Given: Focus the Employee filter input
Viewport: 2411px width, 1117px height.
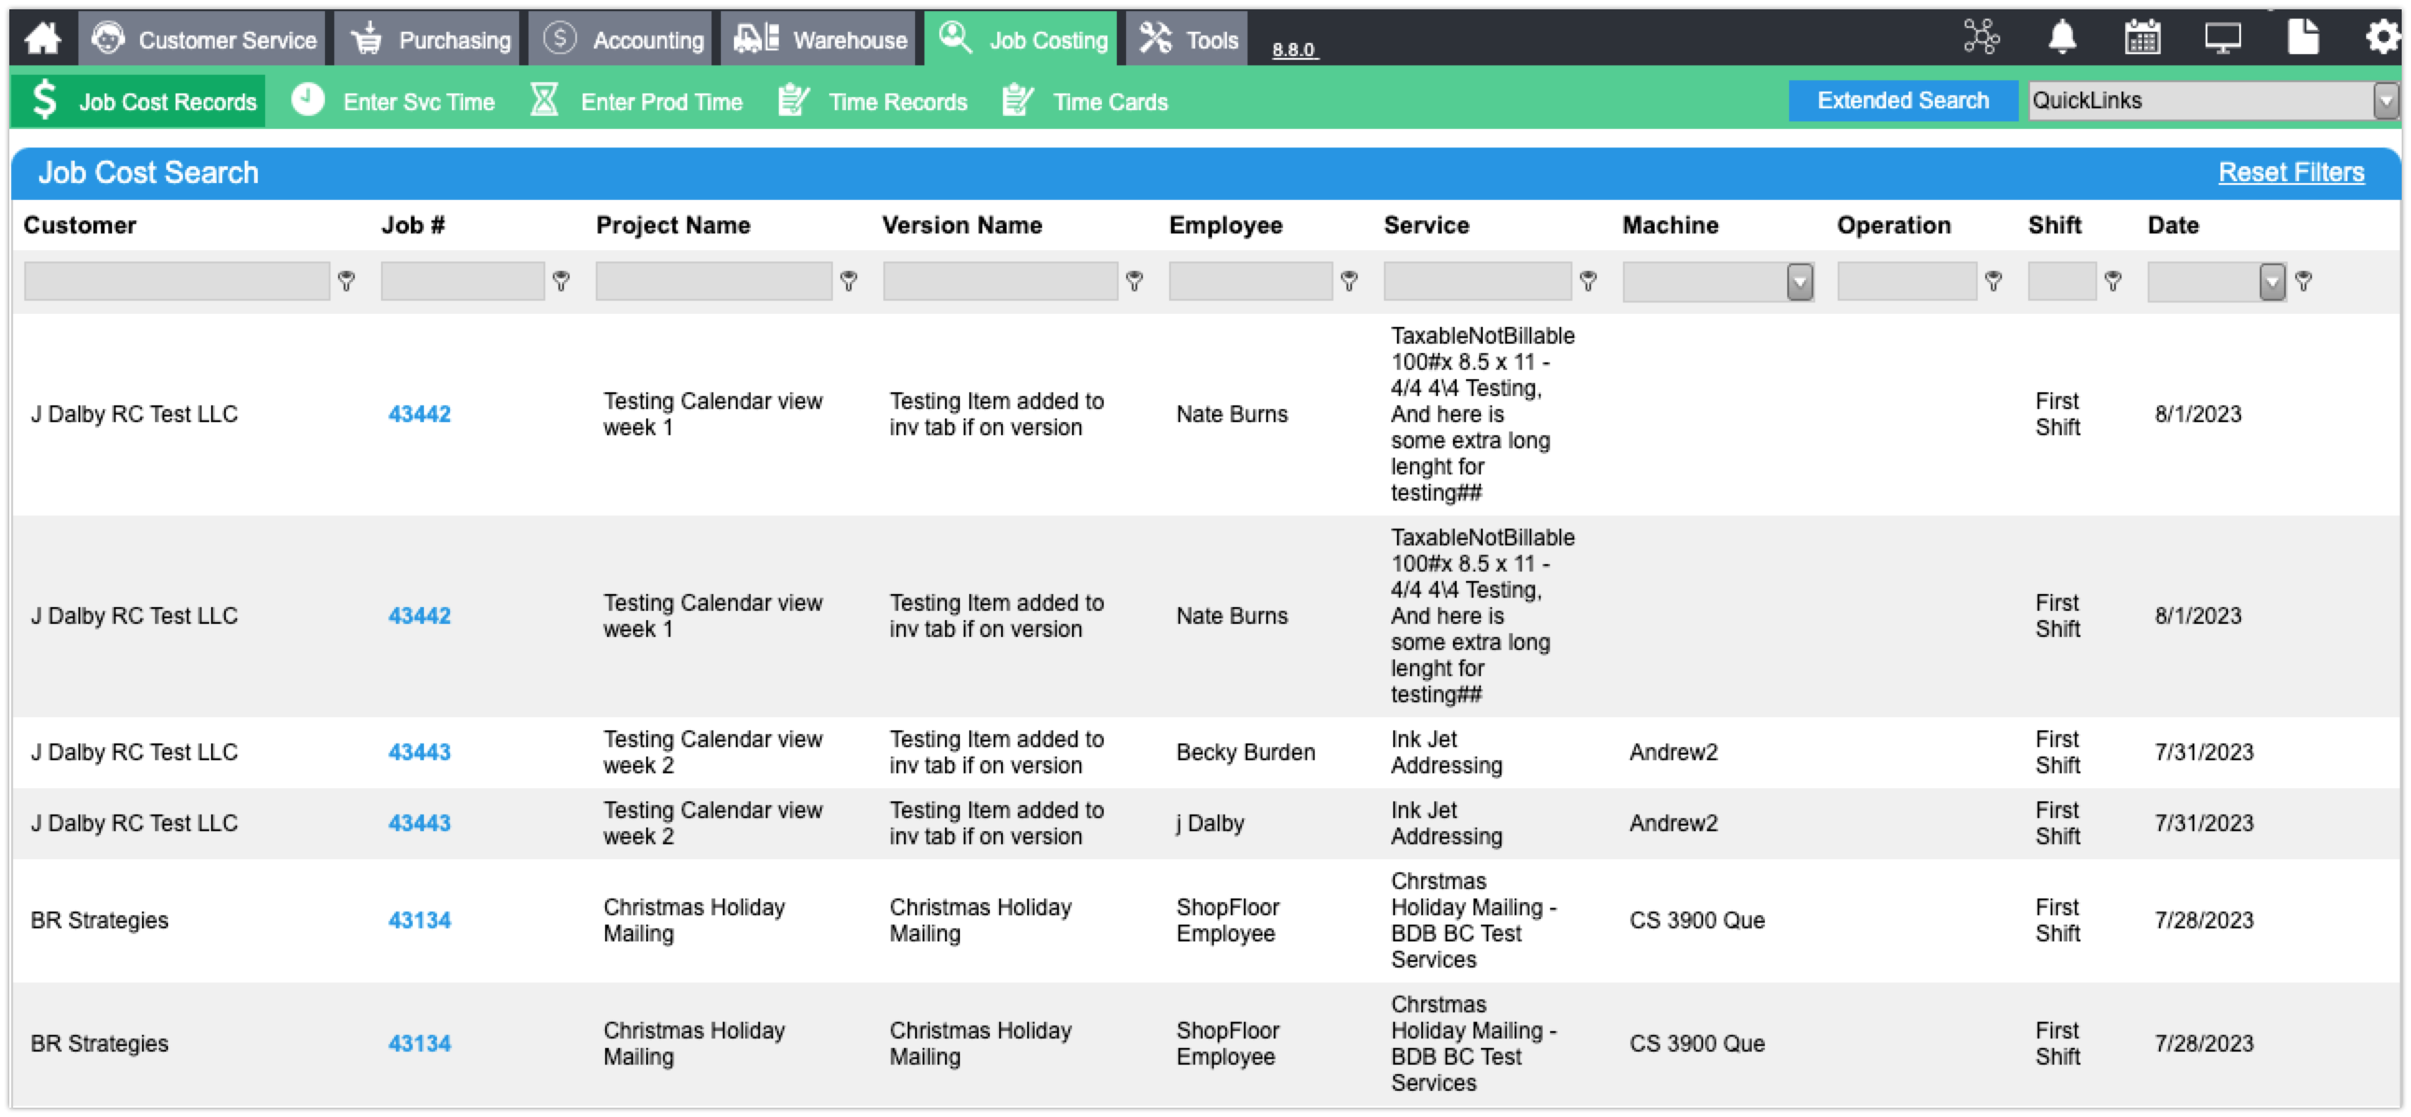Looking at the screenshot, I should 1250,281.
